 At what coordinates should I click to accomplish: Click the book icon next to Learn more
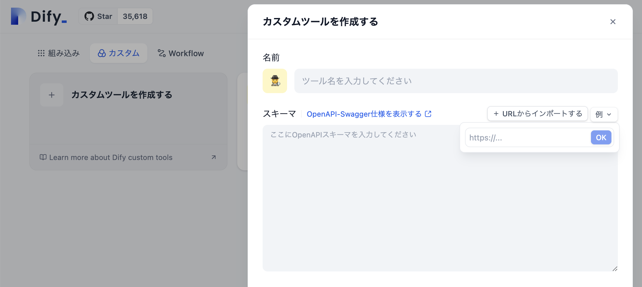coord(43,157)
